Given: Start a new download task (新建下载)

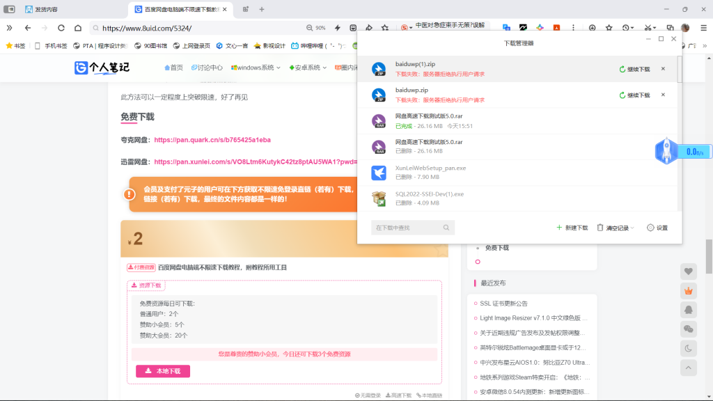Looking at the screenshot, I should 572,228.
